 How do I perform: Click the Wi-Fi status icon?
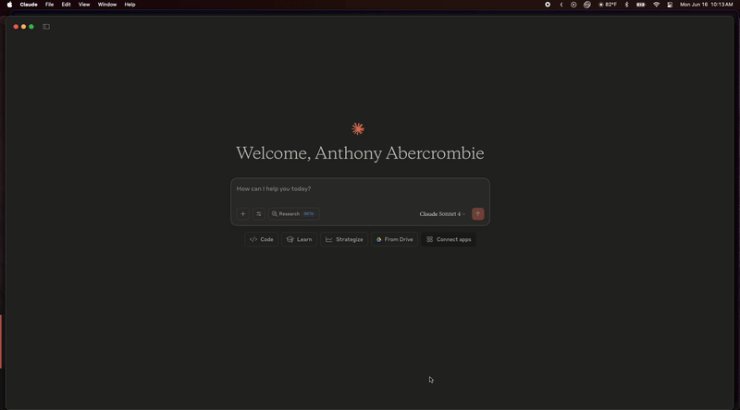(x=656, y=5)
